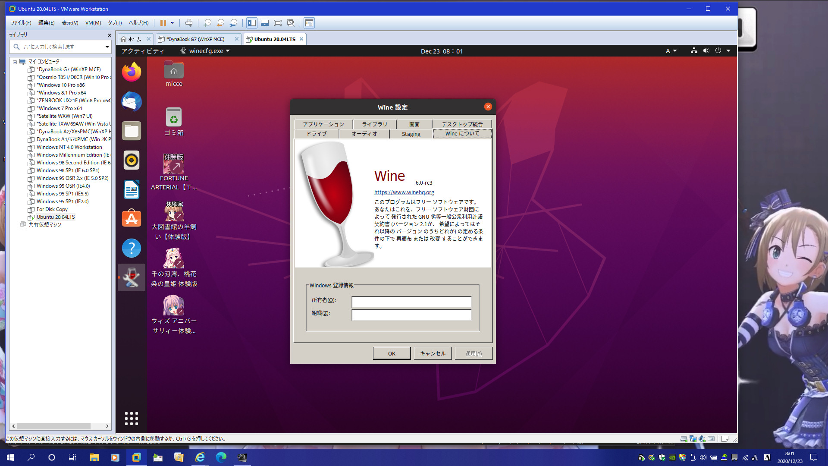Viewport: 828px width, 466px height.
Task: Click the console view toolbar icon
Action: pos(309,23)
